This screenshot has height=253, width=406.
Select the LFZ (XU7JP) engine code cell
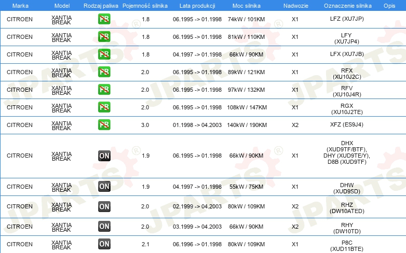tap(347, 19)
